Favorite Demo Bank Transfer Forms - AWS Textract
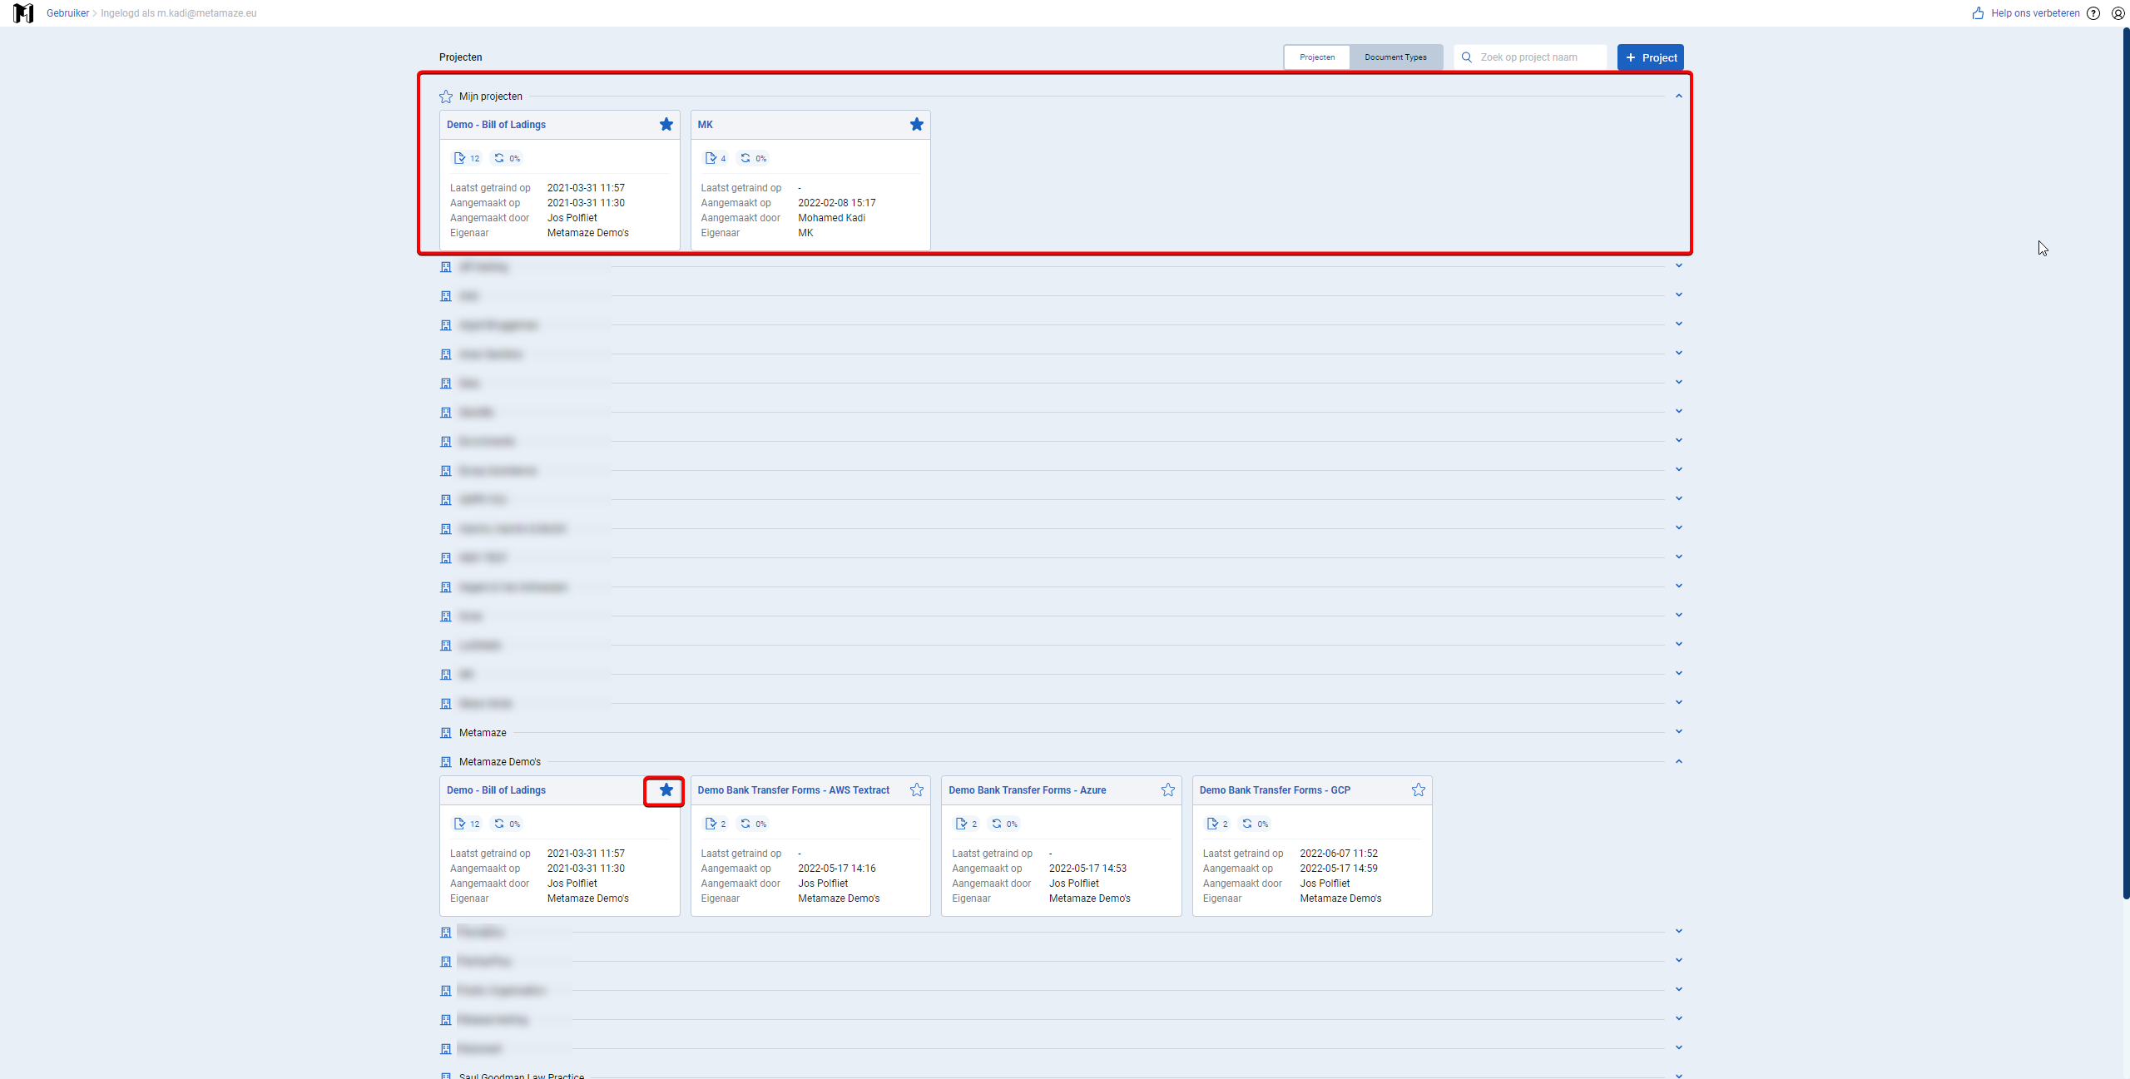This screenshot has width=2130, height=1079. pos(917,790)
